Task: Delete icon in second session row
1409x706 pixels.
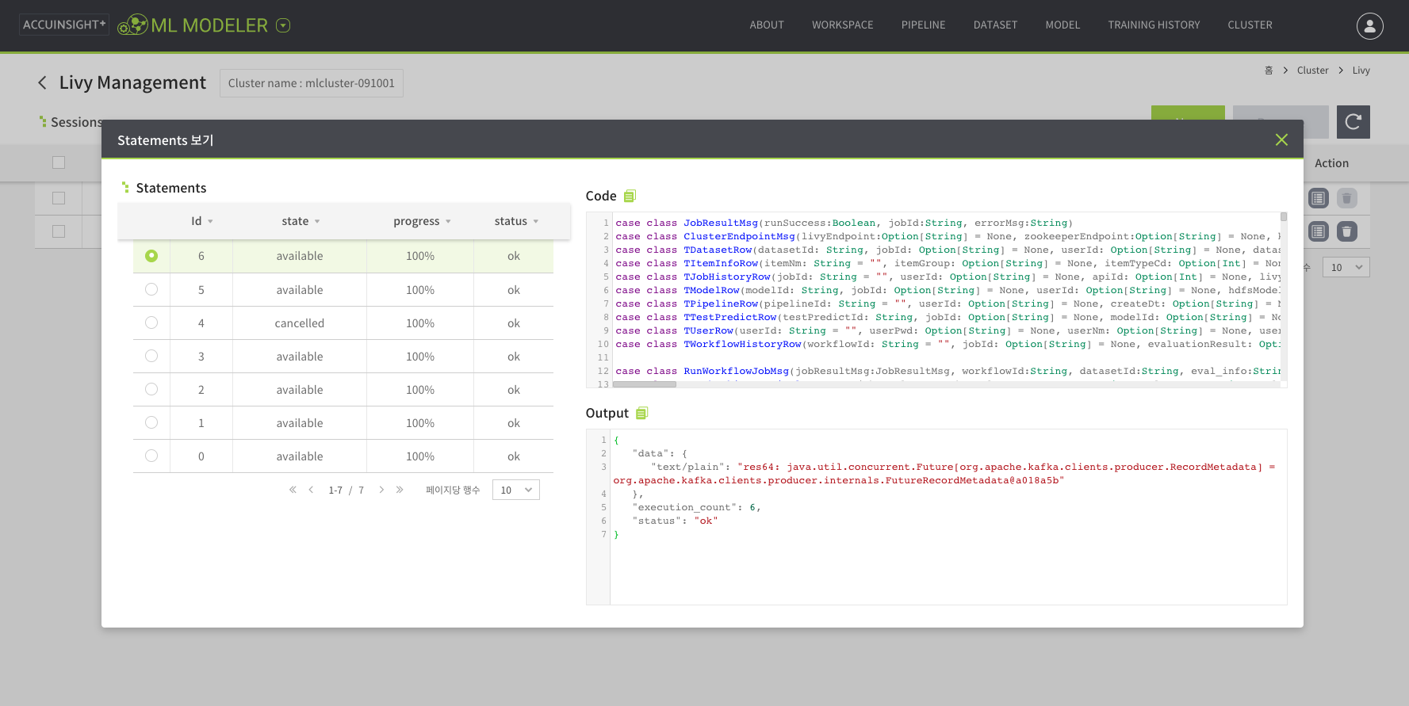Action: (x=1347, y=231)
